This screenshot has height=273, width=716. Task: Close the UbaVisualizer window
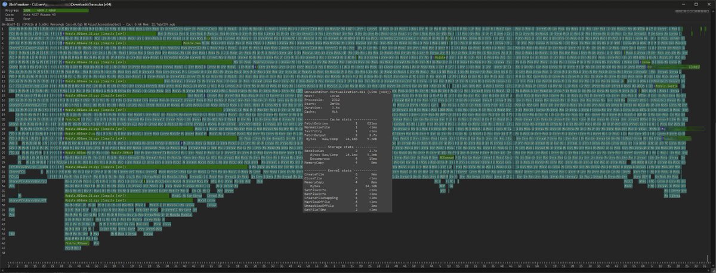[x=708, y=3]
